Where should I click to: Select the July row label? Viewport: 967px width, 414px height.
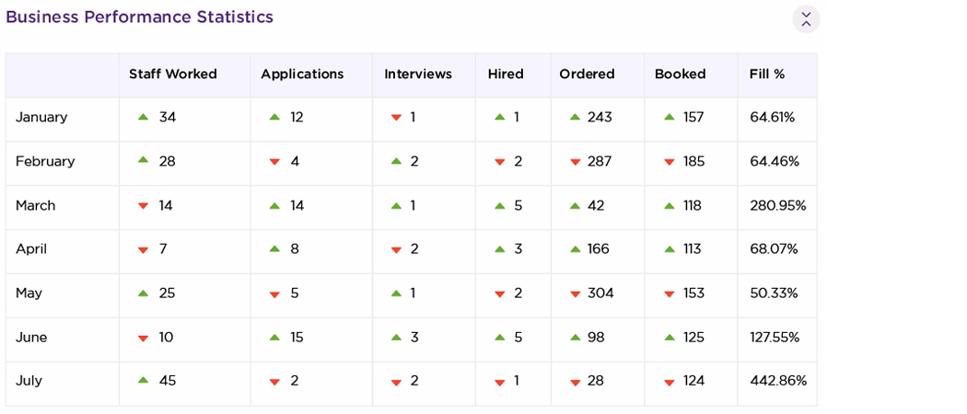click(29, 381)
